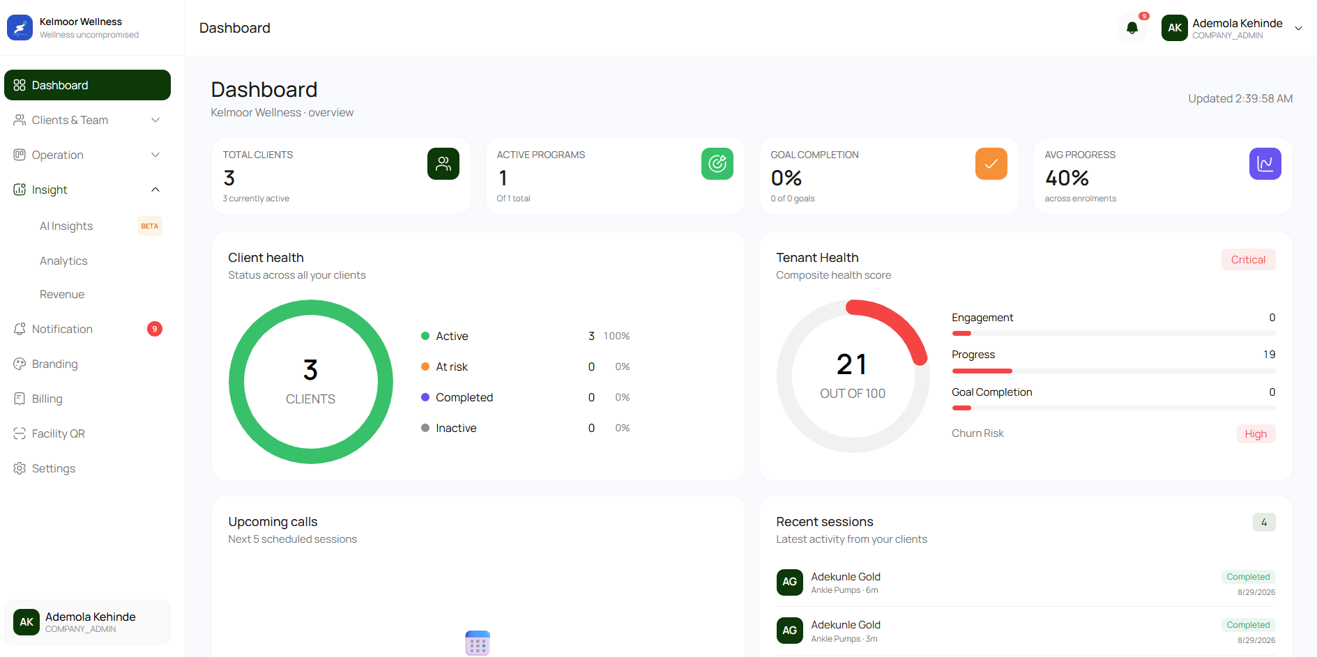Viewport: 1317px width, 657px height.
Task: Click the Kelmoor Wellness logo icon
Action: [20, 28]
